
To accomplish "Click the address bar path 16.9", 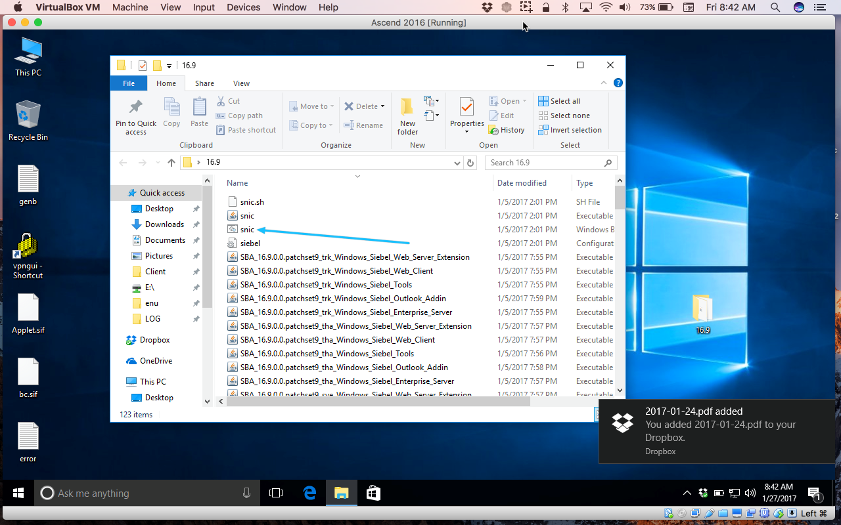I will click(214, 163).
